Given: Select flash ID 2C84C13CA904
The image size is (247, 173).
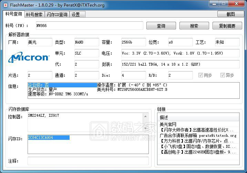Looking at the screenshot, I should point(49,137).
